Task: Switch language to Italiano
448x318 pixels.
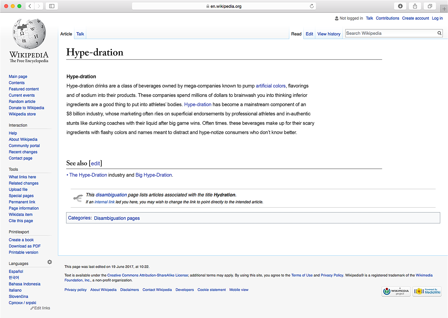Action: pos(15,290)
